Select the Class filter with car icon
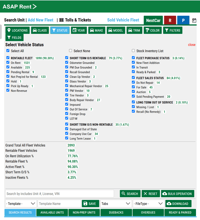This screenshot has width=200, height=220. [40, 31]
